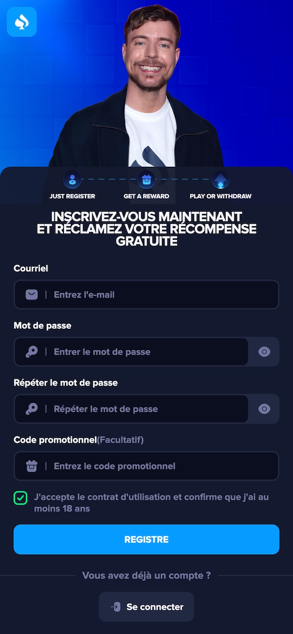Click the 'Get a Reward' gift step icon
Image resolution: width=293 pixels, height=634 pixels.
(x=146, y=180)
